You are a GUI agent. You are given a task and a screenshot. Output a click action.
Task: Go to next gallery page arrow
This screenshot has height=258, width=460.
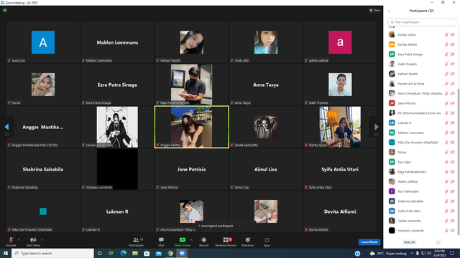[x=376, y=127]
